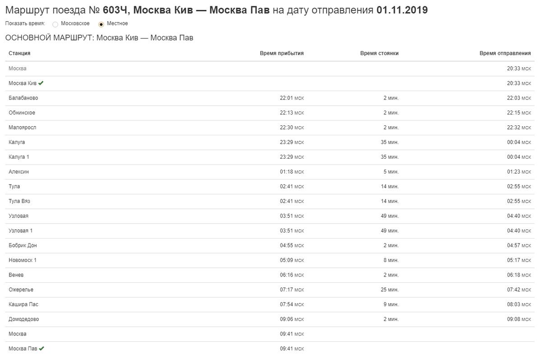Select the Калуга 1 station name
Image resolution: width=541 pixels, height=363 pixels.
pos(19,157)
